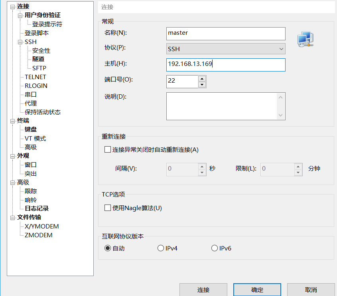
Task: Enable automatic reconnect on abnormal close
Action: (108, 149)
